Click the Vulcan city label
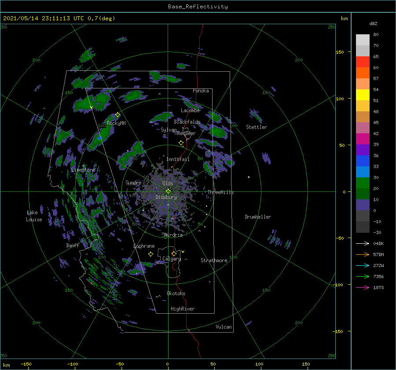This screenshot has width=396, height=370. point(224,327)
